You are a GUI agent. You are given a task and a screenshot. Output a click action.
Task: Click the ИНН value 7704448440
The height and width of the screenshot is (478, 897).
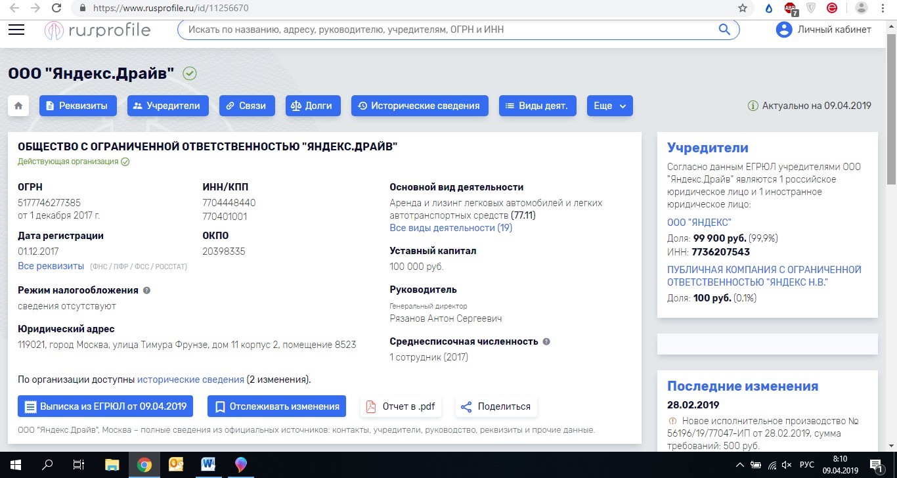point(229,203)
